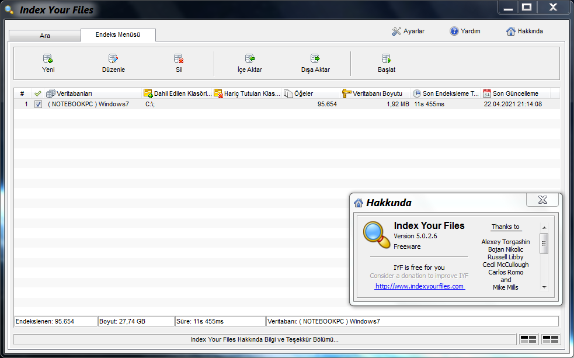Click the Dışa Aktar export icon
The image size is (574, 358).
315,58
